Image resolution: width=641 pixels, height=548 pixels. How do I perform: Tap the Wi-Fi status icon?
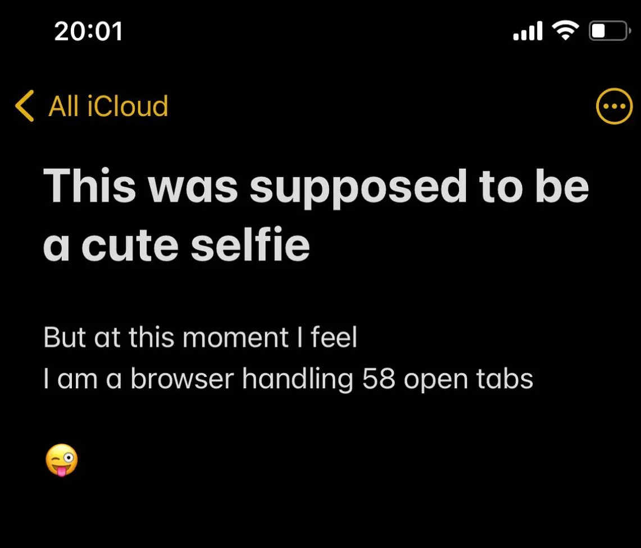(x=565, y=30)
